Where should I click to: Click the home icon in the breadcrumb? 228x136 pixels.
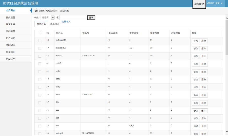point(36,11)
